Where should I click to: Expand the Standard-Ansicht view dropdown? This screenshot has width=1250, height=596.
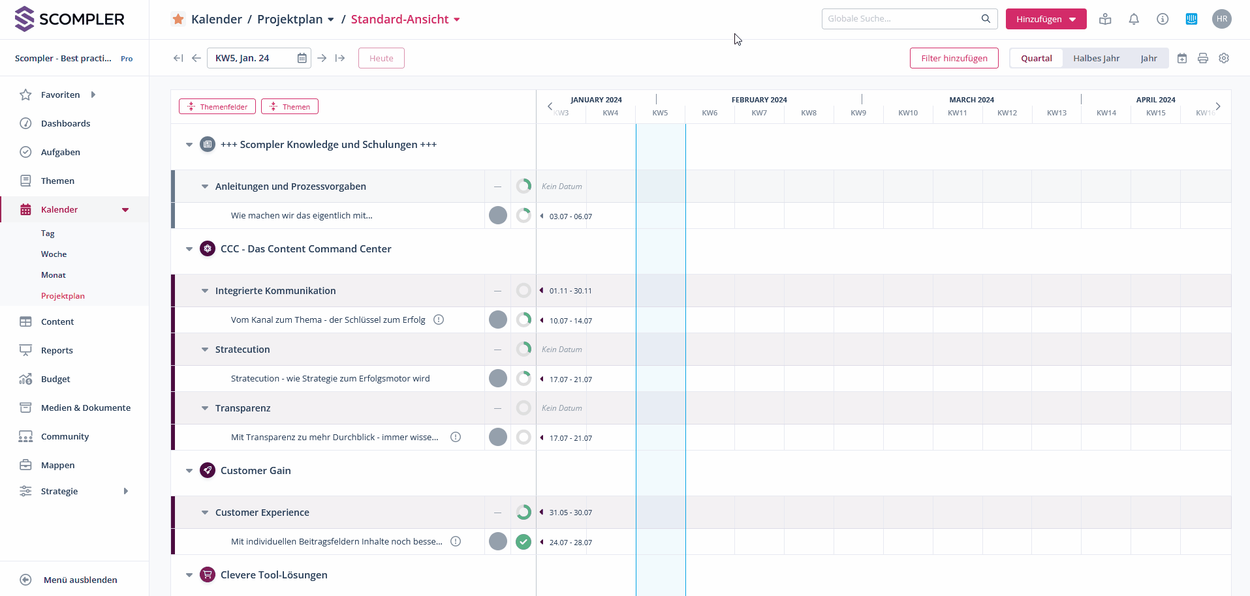pyautogui.click(x=457, y=20)
